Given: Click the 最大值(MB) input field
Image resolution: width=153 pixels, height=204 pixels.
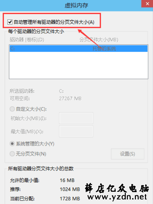Looking at the screenshot, I should pos(76,132).
